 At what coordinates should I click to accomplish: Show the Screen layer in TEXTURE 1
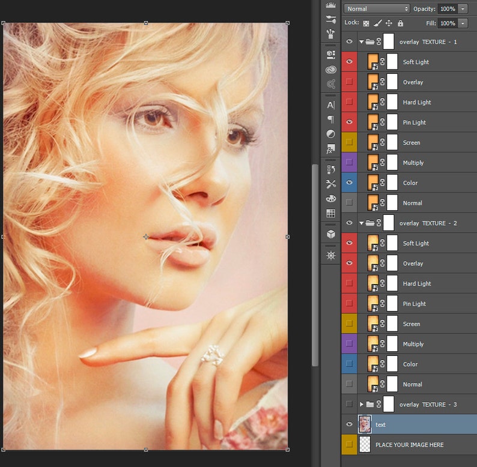coord(349,142)
